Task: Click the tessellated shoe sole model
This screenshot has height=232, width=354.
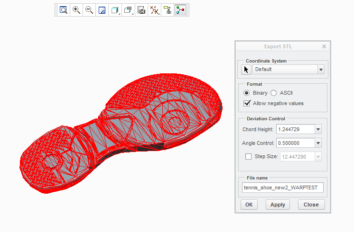Action: [x=121, y=133]
